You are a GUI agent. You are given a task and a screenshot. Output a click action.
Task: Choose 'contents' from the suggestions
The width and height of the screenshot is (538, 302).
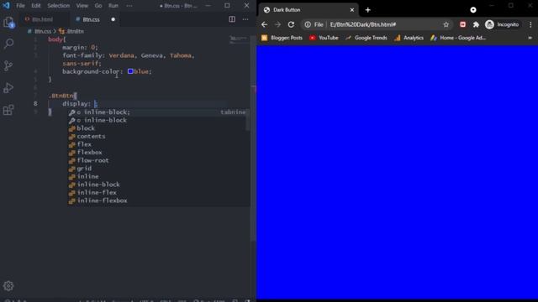tap(157, 136)
